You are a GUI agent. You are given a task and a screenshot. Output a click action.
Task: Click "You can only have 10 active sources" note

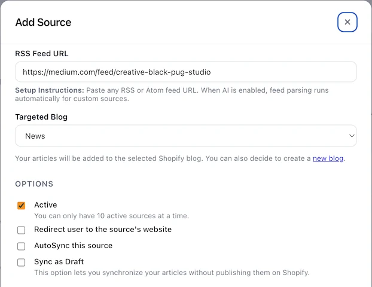click(111, 216)
